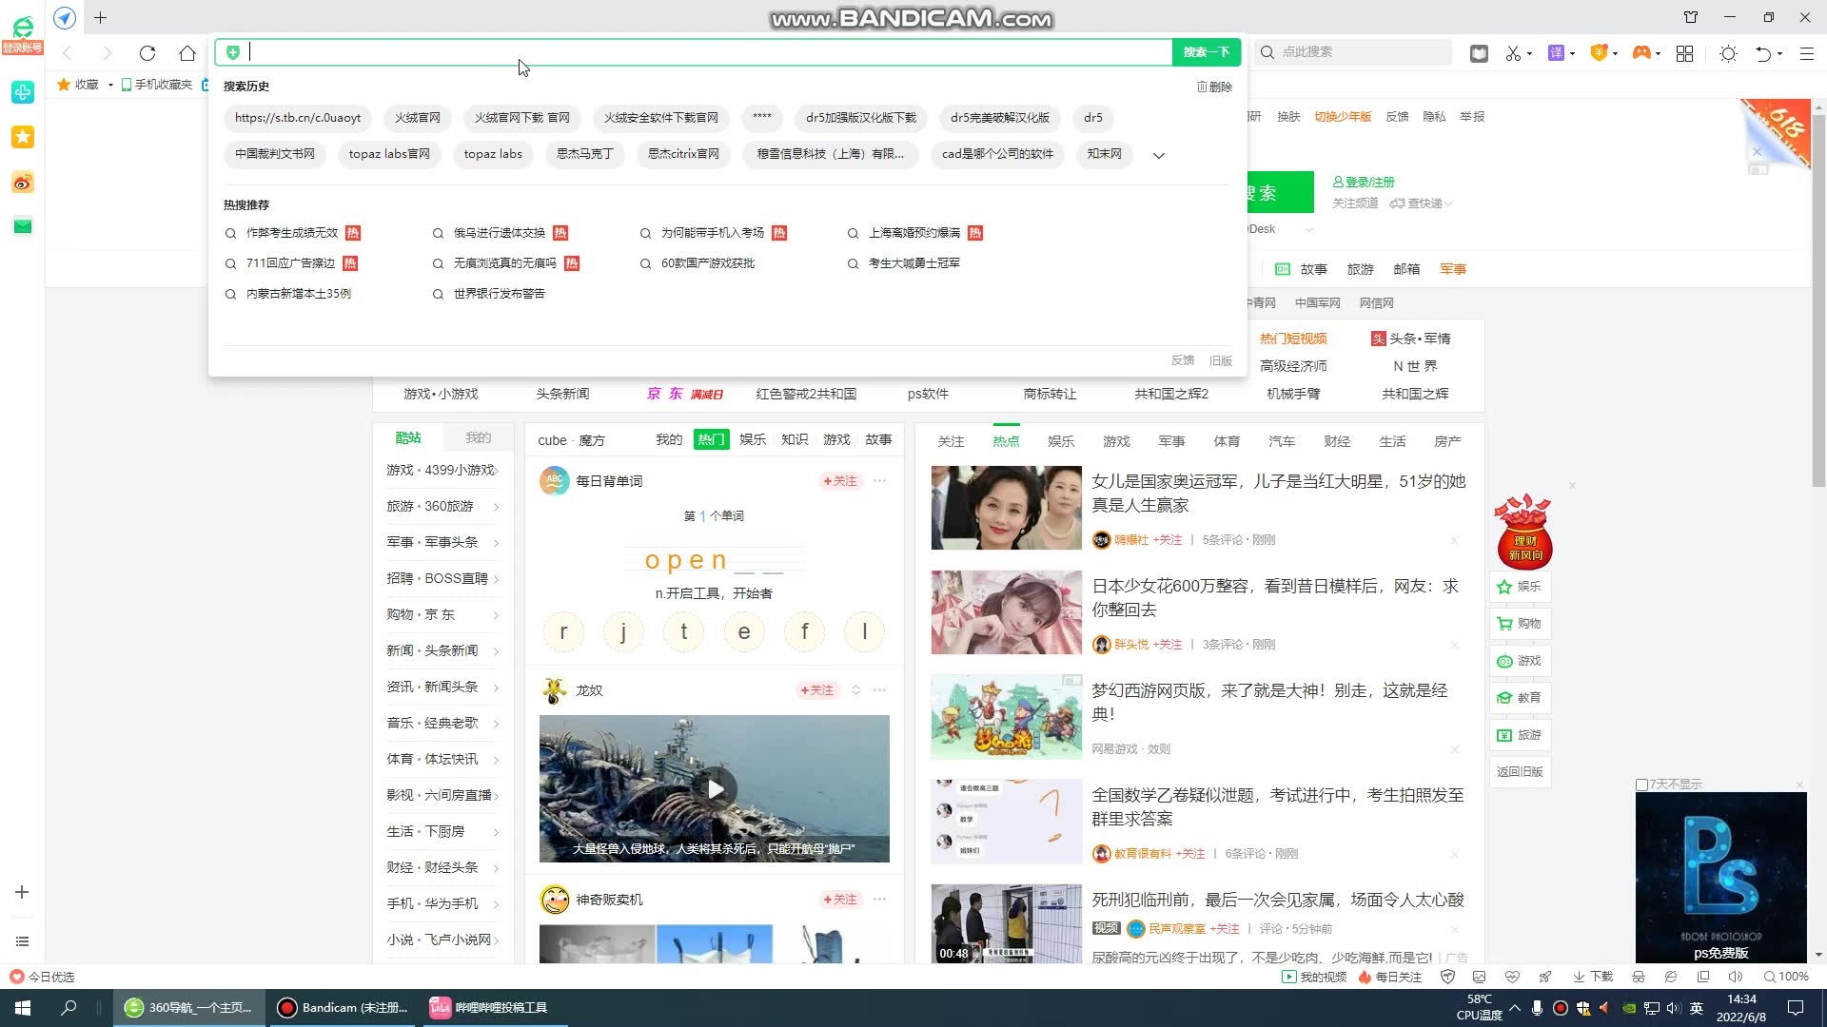Screen dimensions: 1827x1027
Task: Select the topaz labs官网 history chip
Action: click(389, 154)
